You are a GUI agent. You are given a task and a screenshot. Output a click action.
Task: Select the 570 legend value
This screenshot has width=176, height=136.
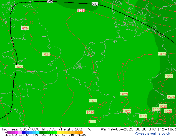(x=65, y=135)
